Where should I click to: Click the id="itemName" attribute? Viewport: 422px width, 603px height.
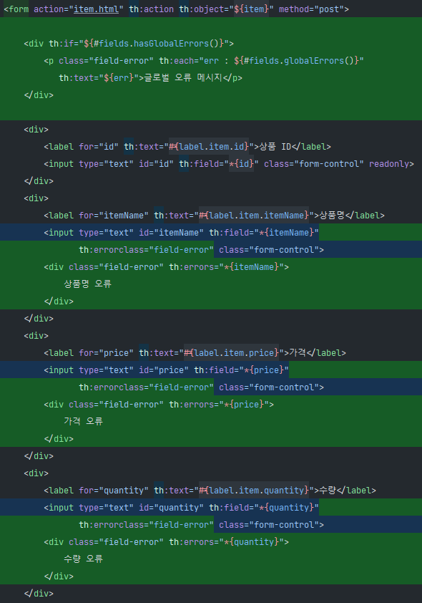pos(171,233)
